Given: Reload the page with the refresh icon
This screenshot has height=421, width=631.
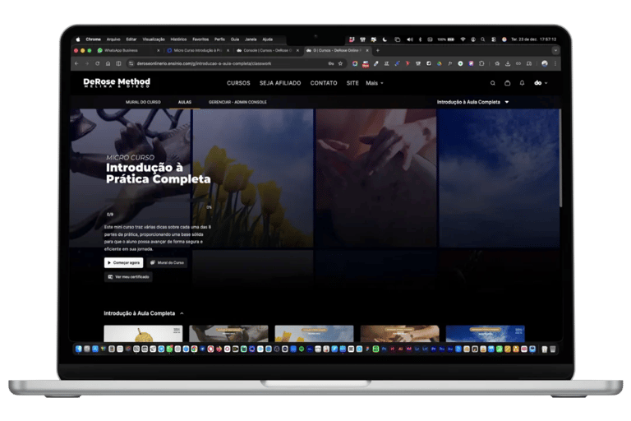Looking at the screenshot, I should (x=98, y=63).
